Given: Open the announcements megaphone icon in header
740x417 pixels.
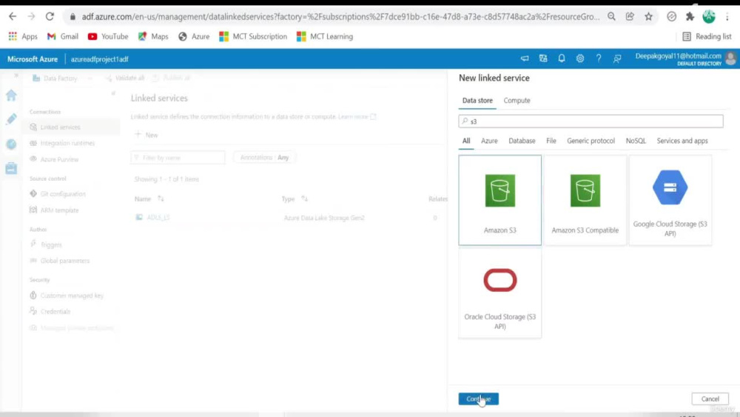Looking at the screenshot, I should (525, 59).
